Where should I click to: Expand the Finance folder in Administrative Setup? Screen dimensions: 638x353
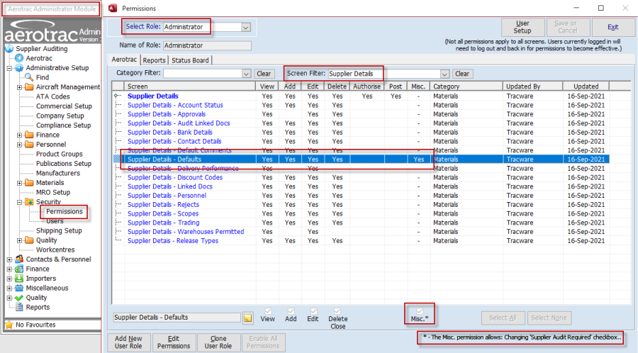pyautogui.click(x=20, y=135)
